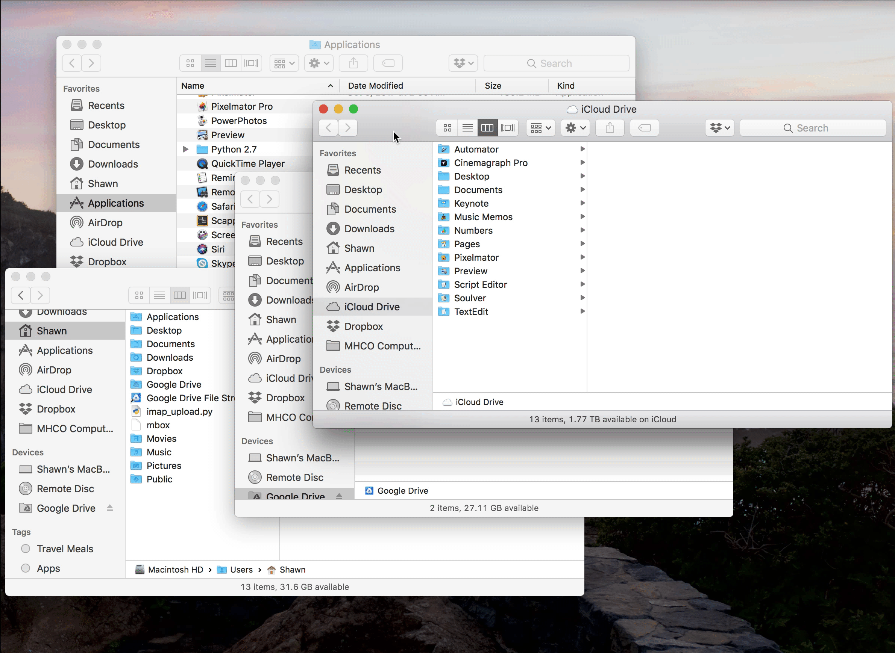Open Downloads in iCloud Drive window sidebar
895x653 pixels.
372,229
